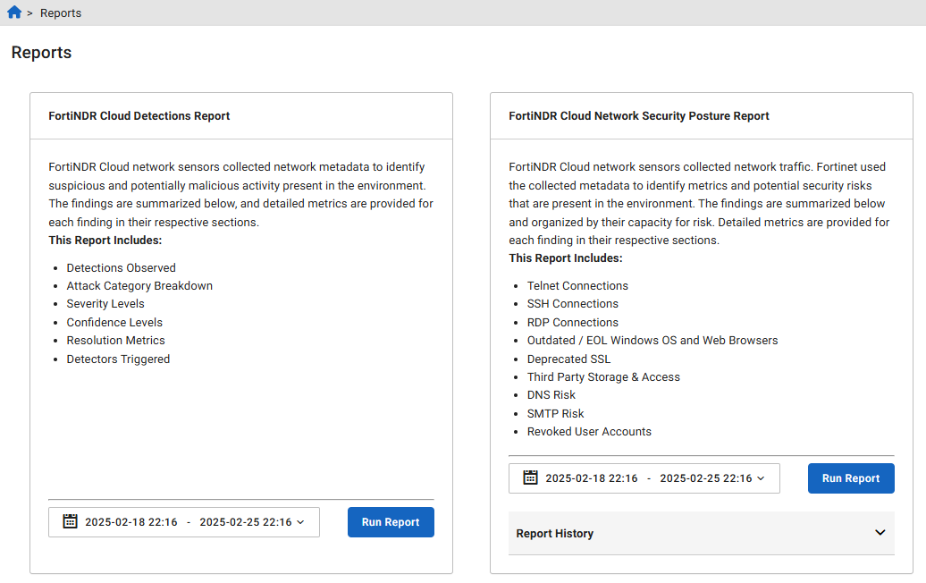926x583 pixels.
Task: Select the Revoked User Accounts list item
Action: coord(589,431)
